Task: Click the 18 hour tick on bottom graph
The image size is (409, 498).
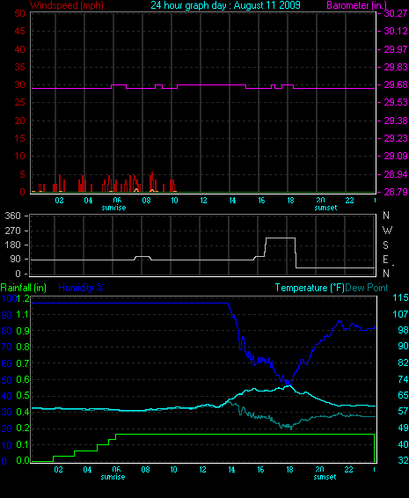Action: coord(289,470)
